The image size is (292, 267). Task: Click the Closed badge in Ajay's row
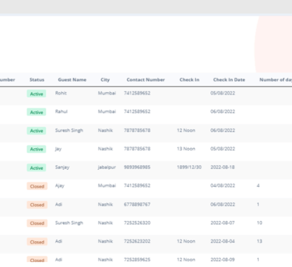tap(37, 186)
